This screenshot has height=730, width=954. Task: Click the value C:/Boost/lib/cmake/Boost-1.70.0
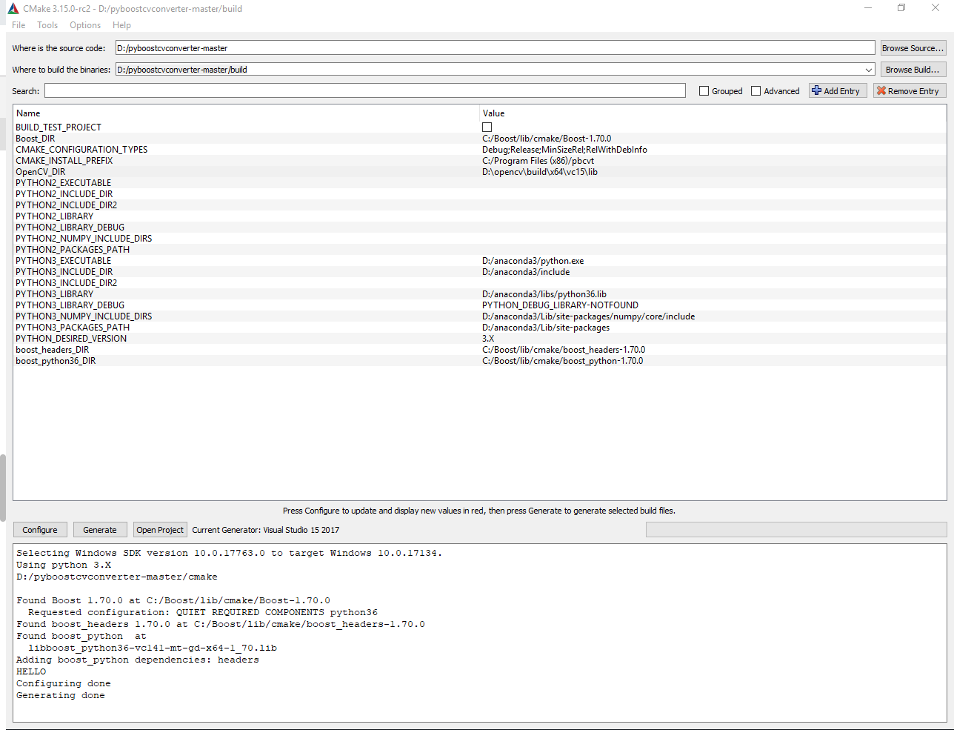click(547, 139)
